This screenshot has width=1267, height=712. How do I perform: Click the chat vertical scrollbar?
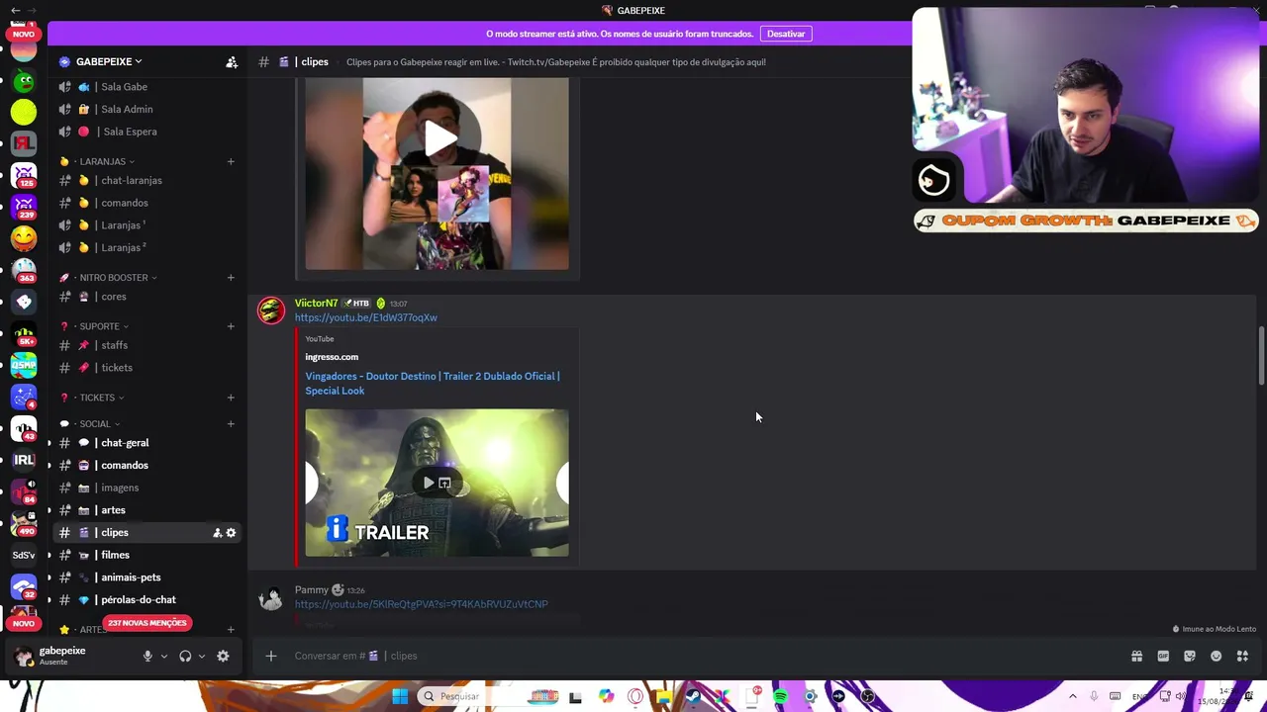click(1261, 356)
